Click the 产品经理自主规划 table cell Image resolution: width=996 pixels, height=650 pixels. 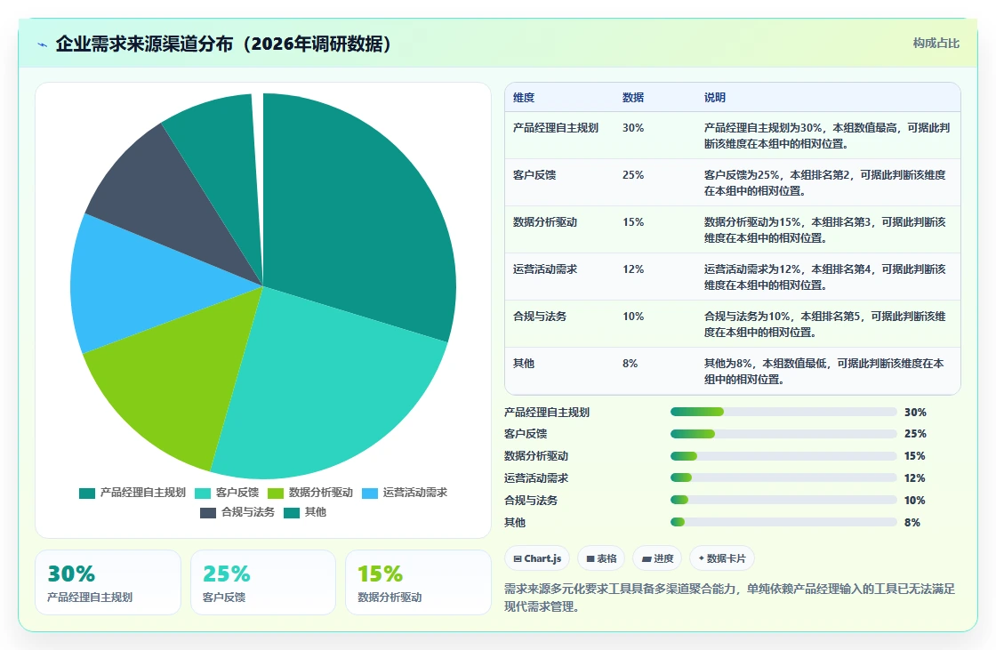tap(556, 128)
